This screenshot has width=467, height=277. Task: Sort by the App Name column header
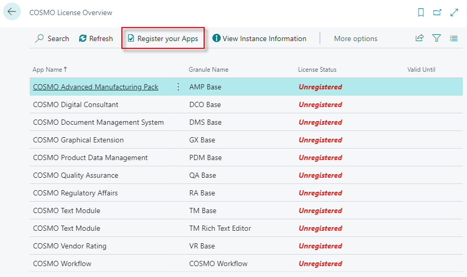click(49, 70)
